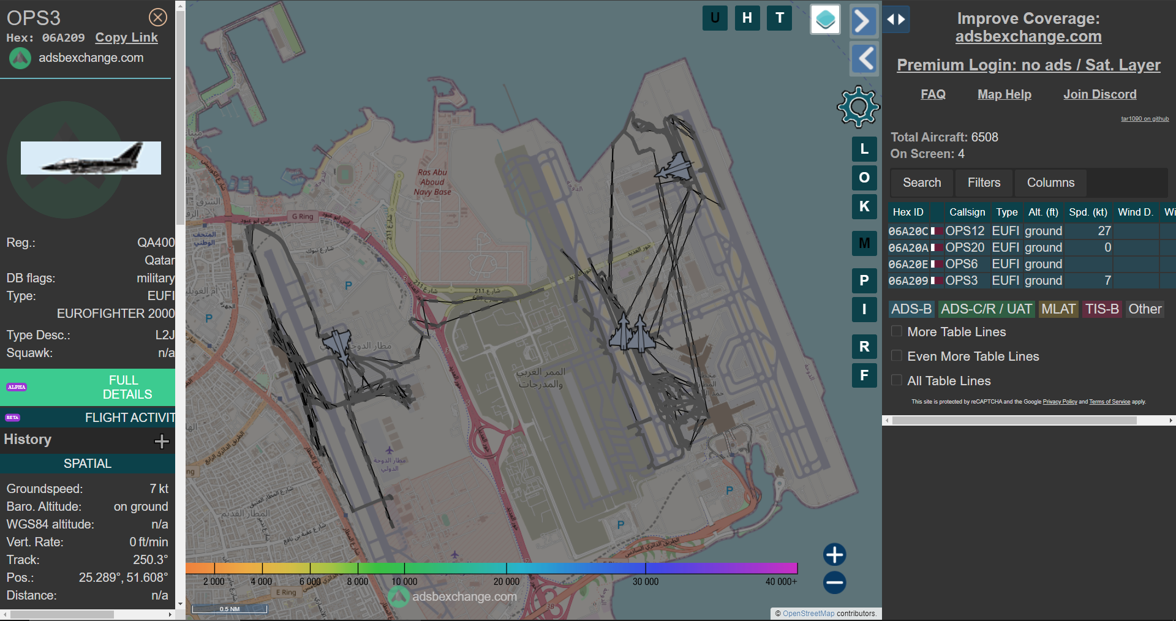1176x621 pixels.
Task: Sort table by Hex ID column
Action: (908, 212)
